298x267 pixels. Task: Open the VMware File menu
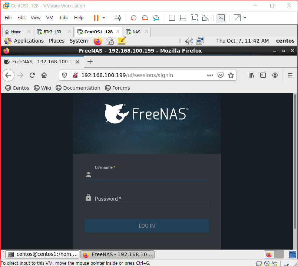click(8, 18)
